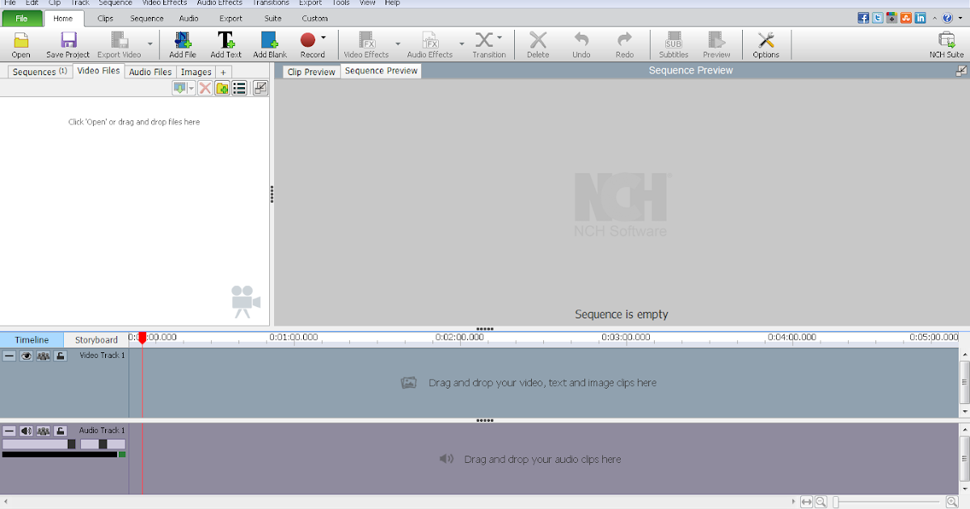
Task: Switch clip bin to list view
Action: (x=239, y=88)
